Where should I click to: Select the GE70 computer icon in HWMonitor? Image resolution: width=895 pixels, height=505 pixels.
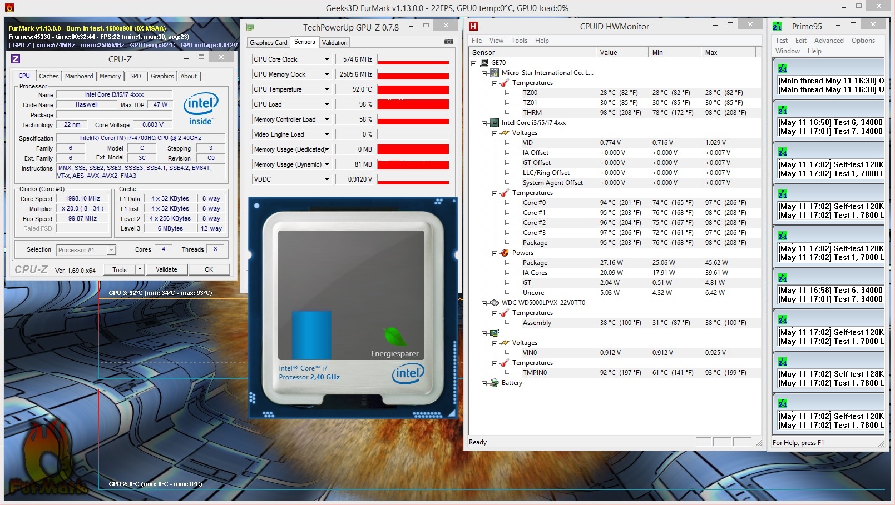(484, 63)
